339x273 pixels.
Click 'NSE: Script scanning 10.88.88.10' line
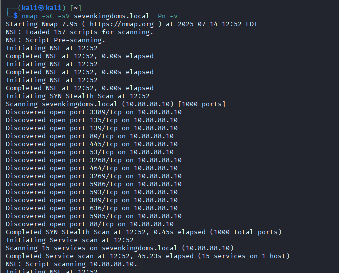tap(71, 264)
